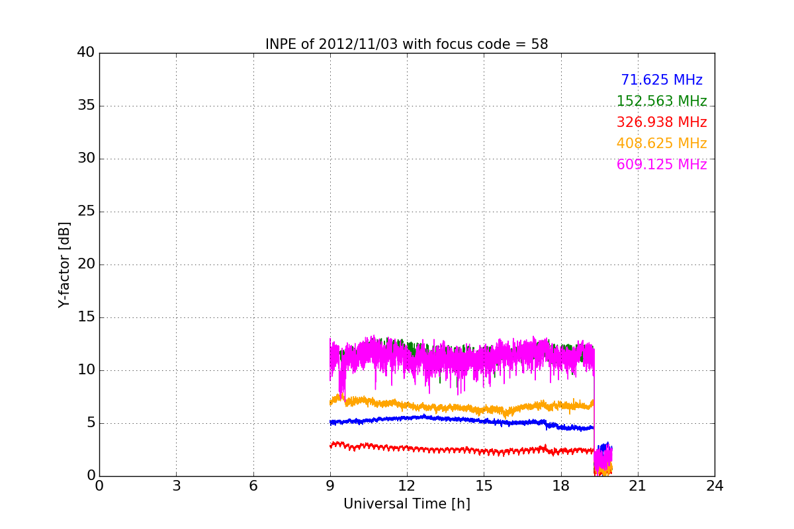Click y-axis tick label 35
794x529 pixels.
point(86,106)
